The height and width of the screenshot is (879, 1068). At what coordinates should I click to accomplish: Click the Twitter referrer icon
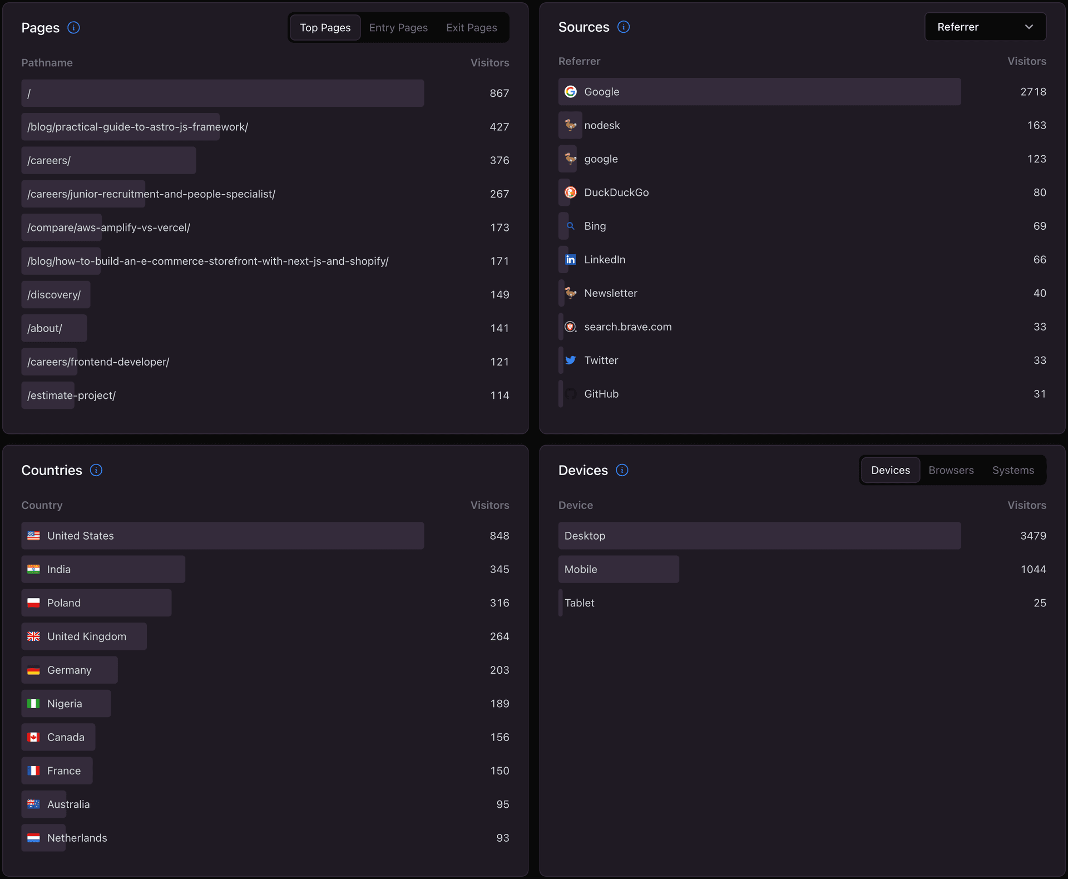(571, 360)
